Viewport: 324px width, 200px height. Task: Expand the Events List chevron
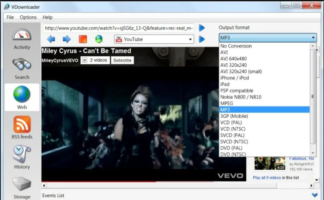tap(314, 195)
